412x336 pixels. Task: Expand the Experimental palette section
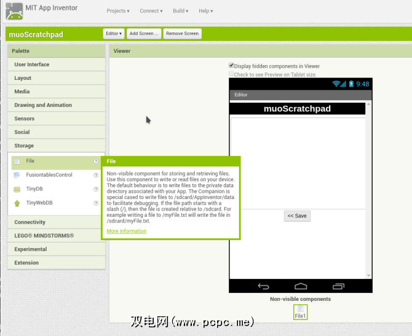[57, 249]
